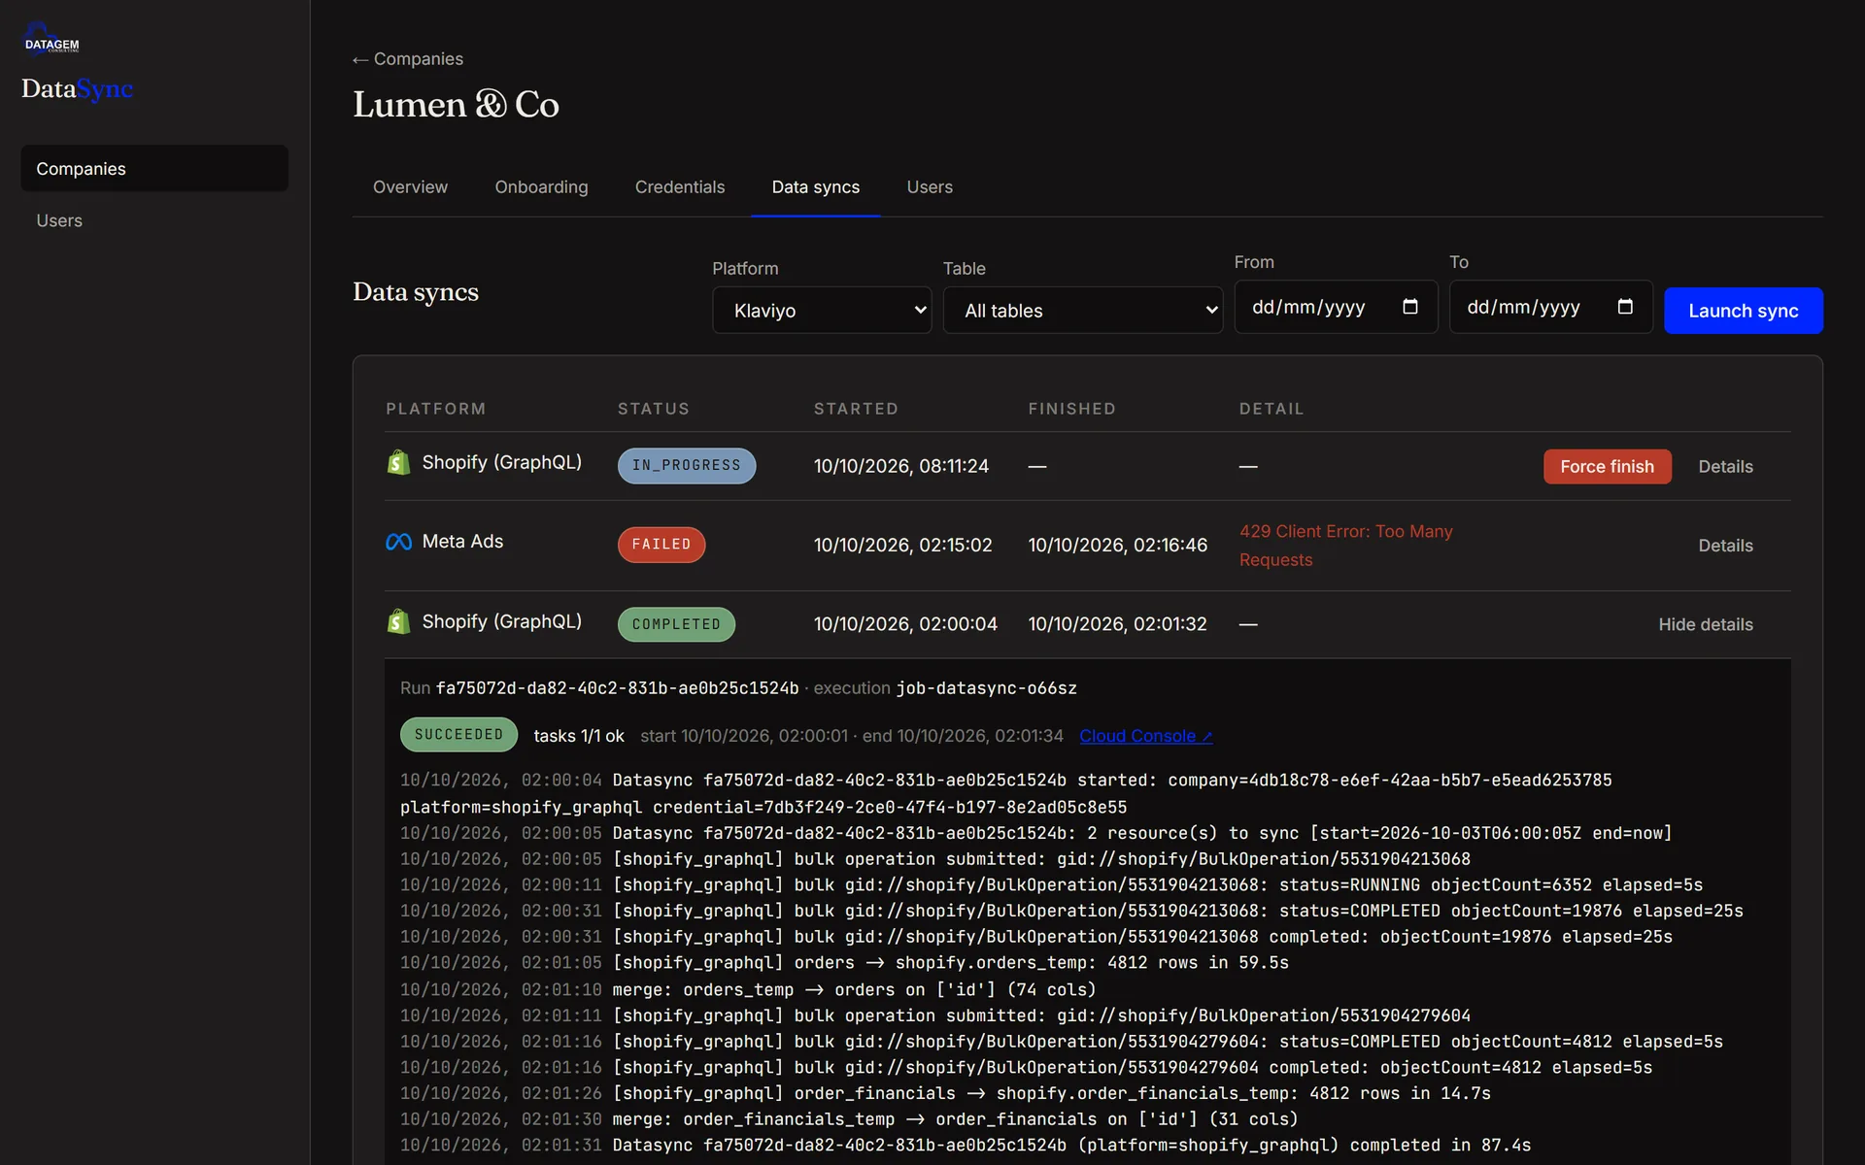Expand Details for the Meta Ads failed sync
This screenshot has width=1865, height=1165.
click(1725, 546)
